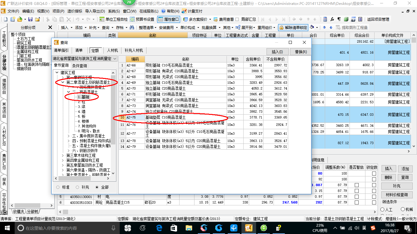Switch to the 清单 tab in query dialog
Viewport: 417px width, 234px height.
click(x=79, y=50)
